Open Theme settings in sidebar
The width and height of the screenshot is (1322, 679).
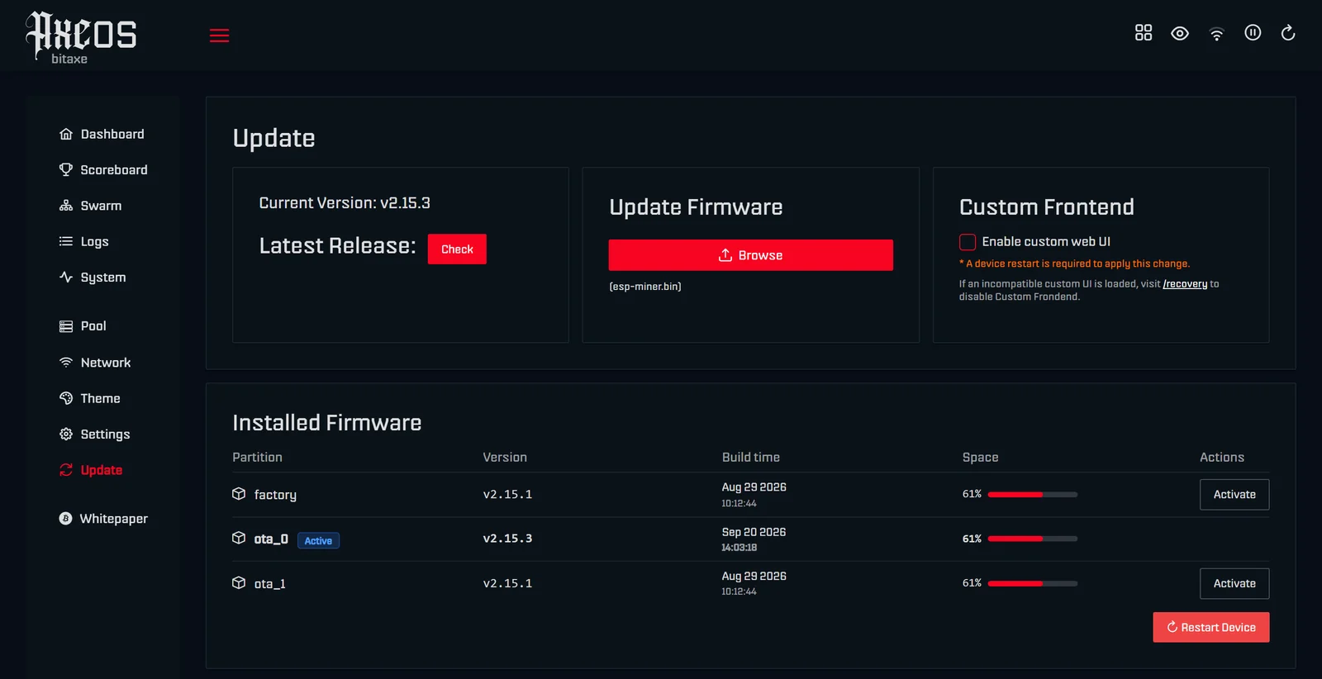tap(90, 398)
